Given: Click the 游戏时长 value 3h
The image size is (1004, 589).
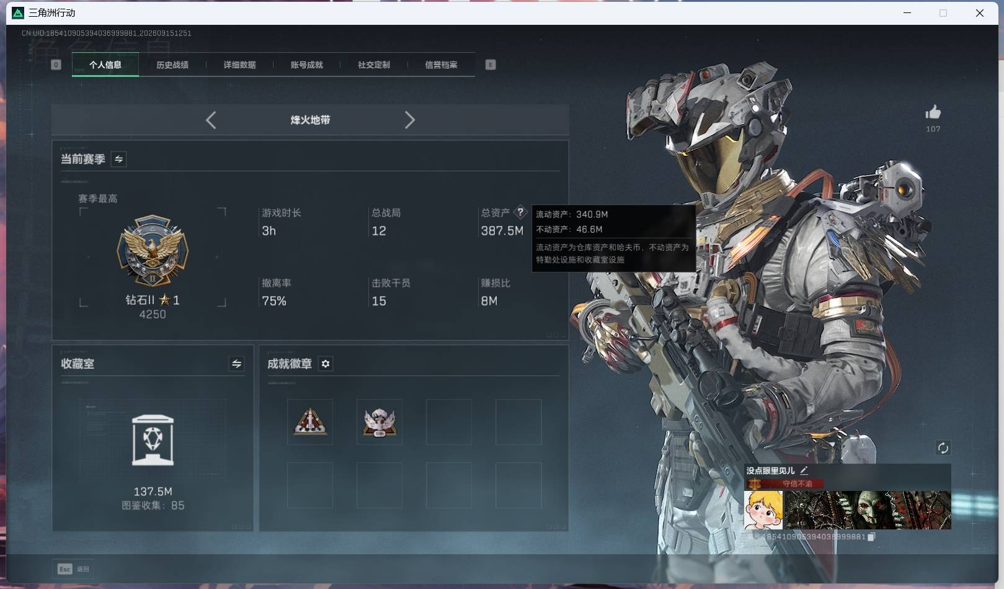Looking at the screenshot, I should point(269,231).
